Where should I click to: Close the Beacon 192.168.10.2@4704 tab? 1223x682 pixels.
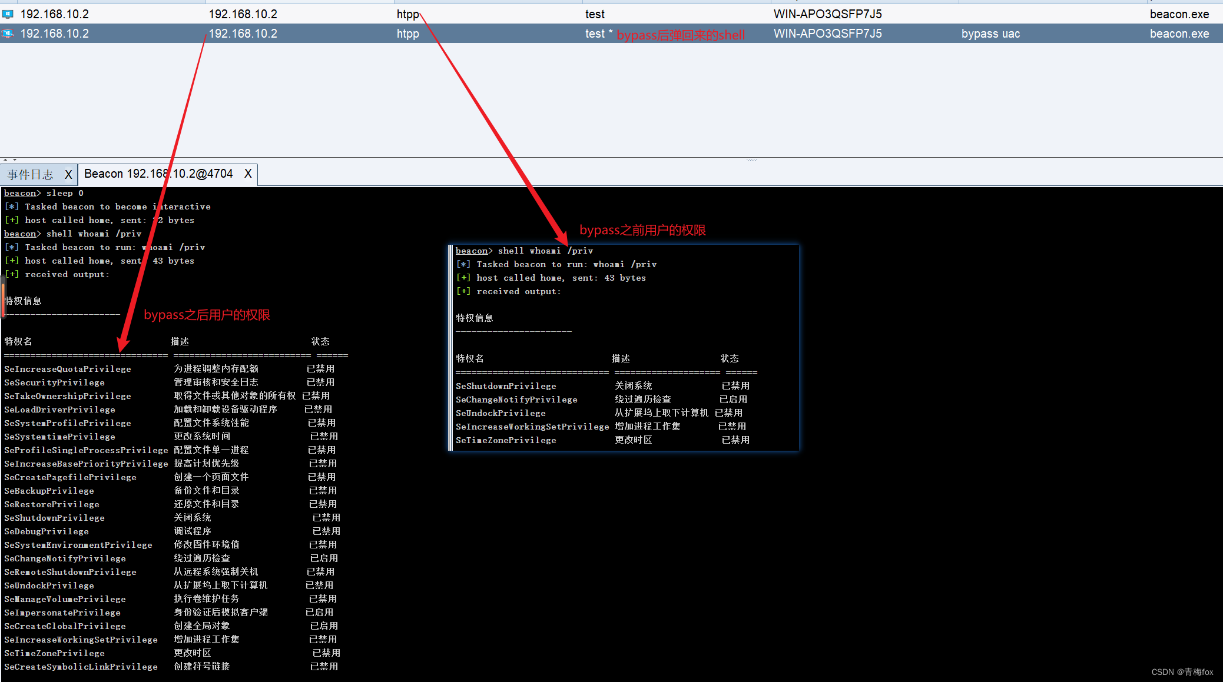(x=248, y=174)
